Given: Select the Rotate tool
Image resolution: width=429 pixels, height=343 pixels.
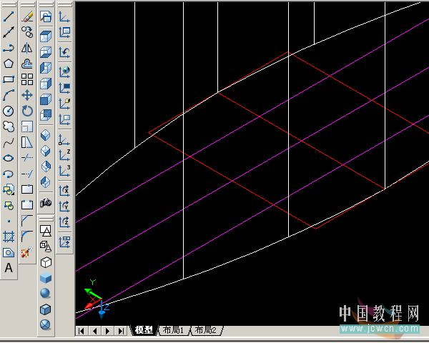Looking at the screenshot, I should point(27,111).
